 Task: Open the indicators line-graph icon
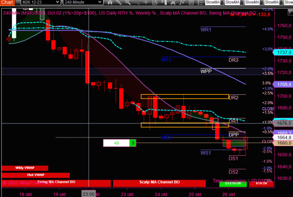coord(182,2)
